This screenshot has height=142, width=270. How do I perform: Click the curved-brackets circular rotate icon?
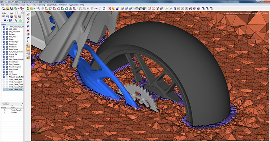pos(104,9)
